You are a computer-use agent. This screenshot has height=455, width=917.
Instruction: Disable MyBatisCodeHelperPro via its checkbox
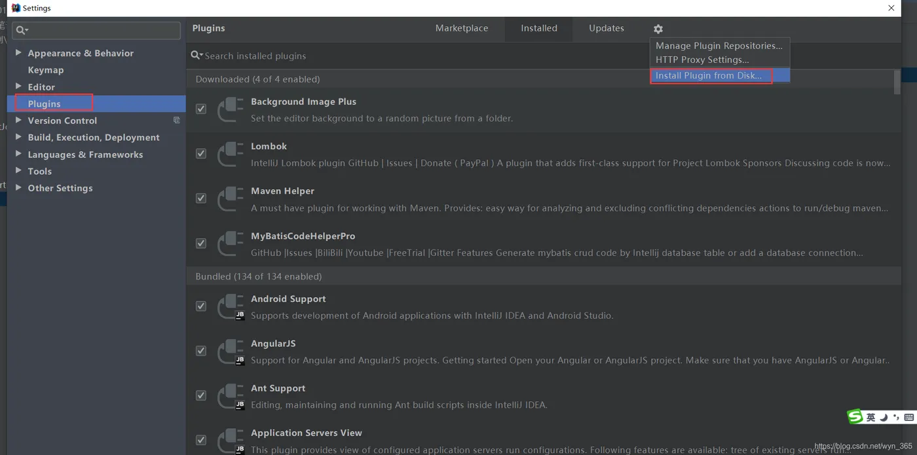(x=201, y=244)
